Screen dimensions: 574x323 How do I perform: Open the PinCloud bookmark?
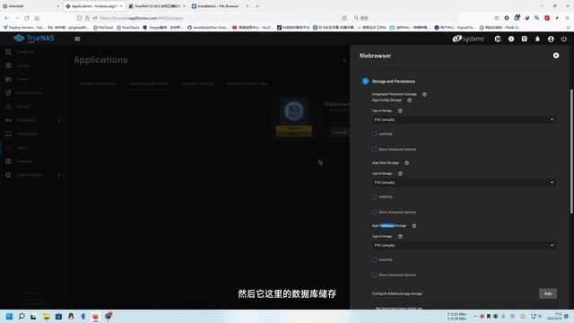pos(103,28)
